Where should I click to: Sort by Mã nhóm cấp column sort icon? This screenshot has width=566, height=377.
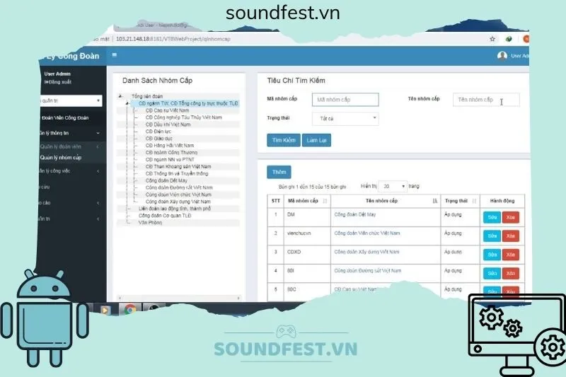pos(324,201)
